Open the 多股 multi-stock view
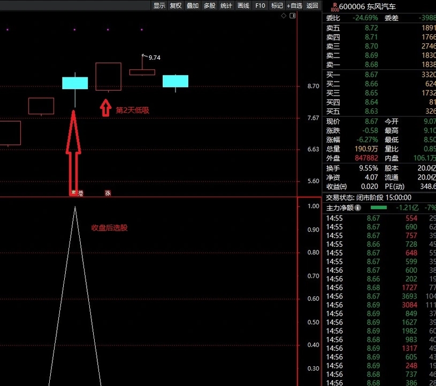This screenshot has height=386, width=436. (209, 6)
